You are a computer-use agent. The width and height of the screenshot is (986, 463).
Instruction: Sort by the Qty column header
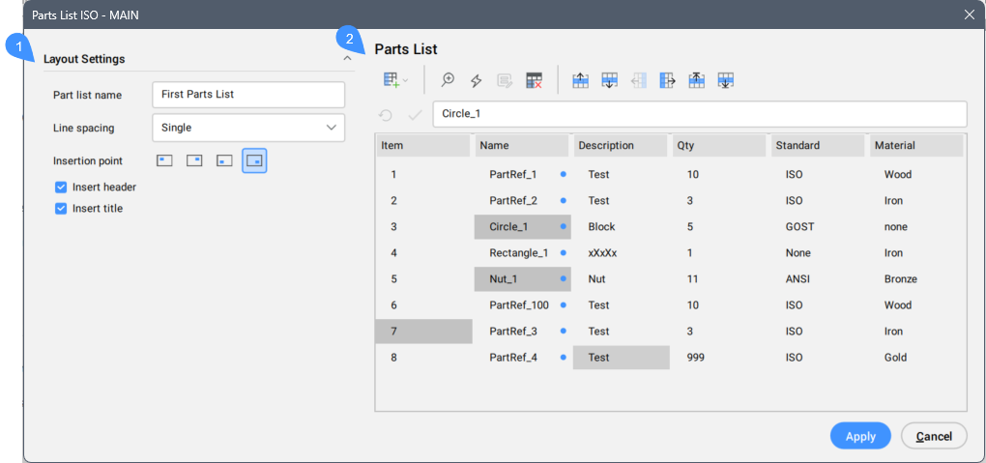717,146
